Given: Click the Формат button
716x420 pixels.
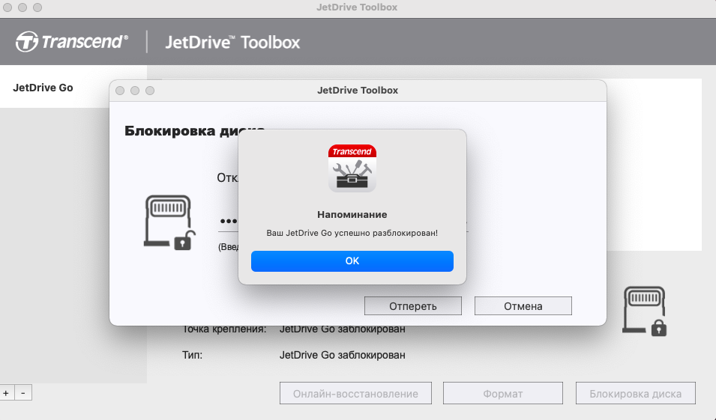Looking at the screenshot, I should click(x=503, y=394).
